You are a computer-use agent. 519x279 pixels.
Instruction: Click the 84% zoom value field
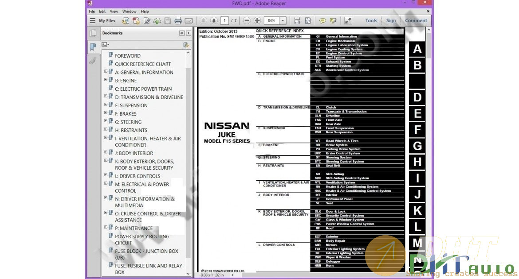pyautogui.click(x=271, y=20)
